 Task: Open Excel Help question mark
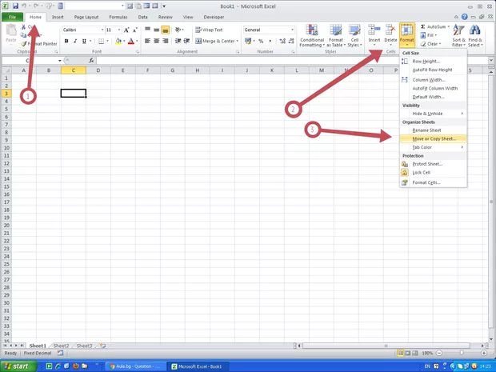point(464,17)
